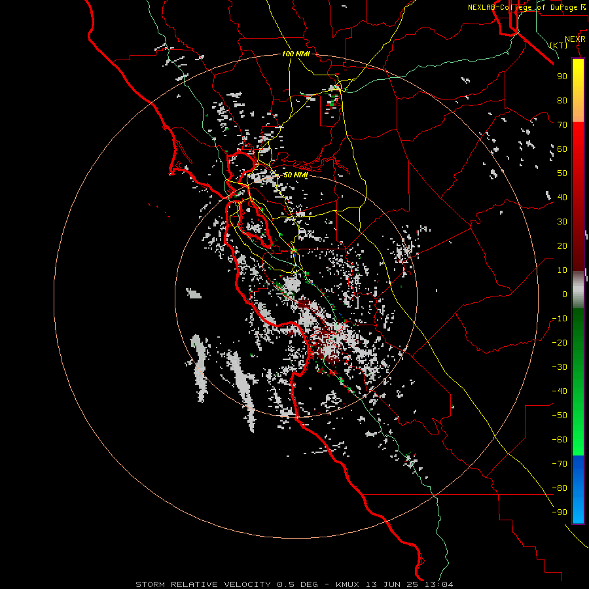This screenshot has height=589, width=589.
Task: Select the -10 value on velocity scale
Action: tap(560, 319)
